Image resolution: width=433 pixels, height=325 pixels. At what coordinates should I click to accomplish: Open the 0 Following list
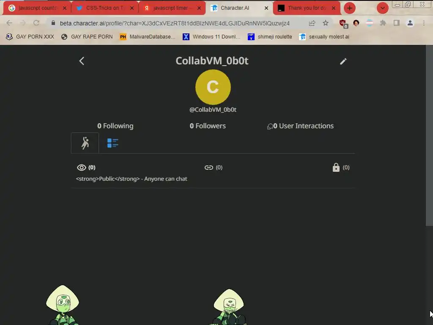pos(115,126)
